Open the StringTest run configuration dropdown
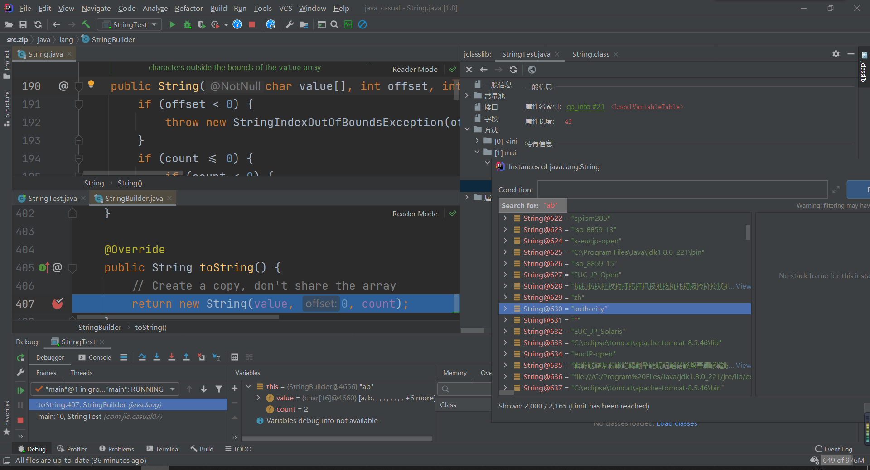The height and width of the screenshot is (470, 870). coord(130,24)
